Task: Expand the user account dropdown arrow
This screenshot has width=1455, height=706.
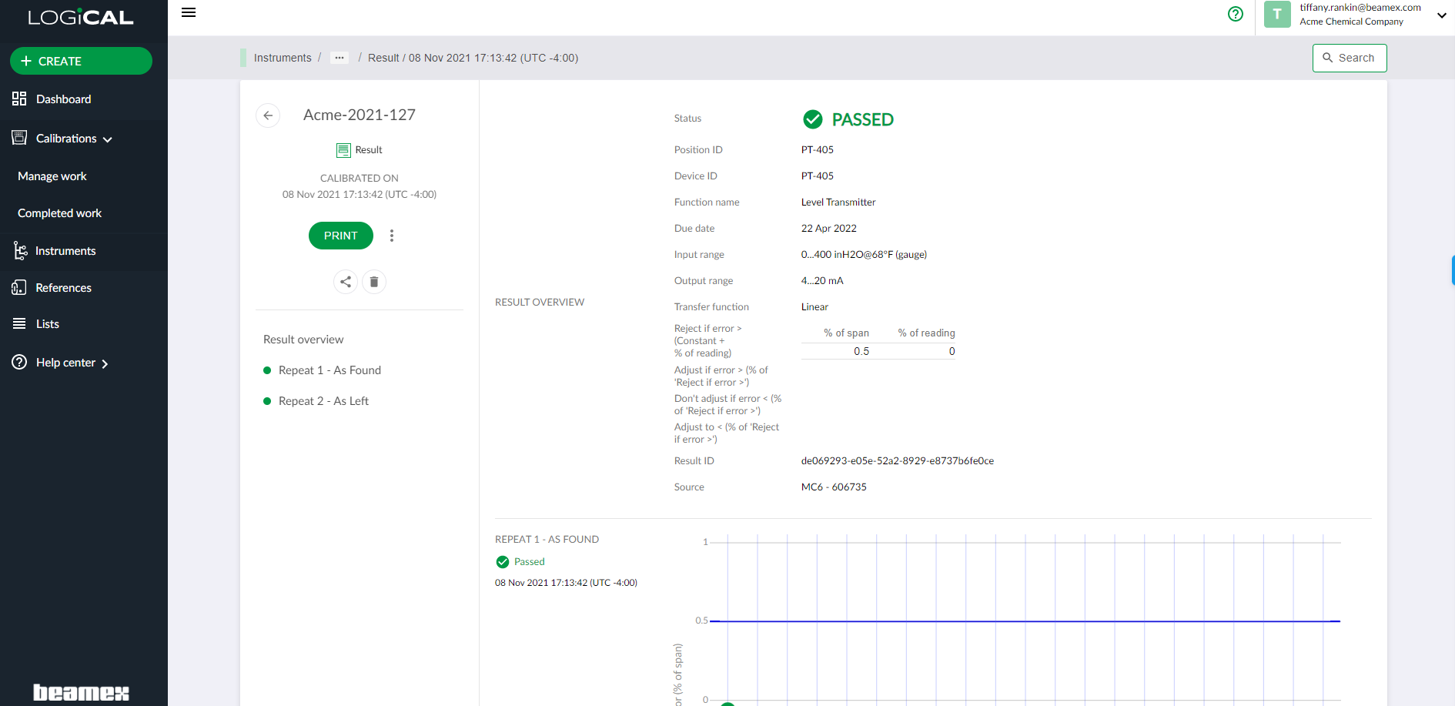Action: tap(1441, 15)
